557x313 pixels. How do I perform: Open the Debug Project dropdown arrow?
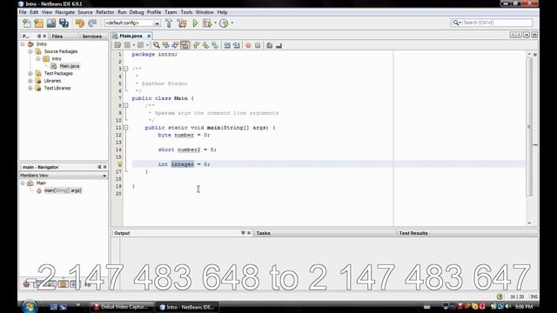tap(215, 23)
